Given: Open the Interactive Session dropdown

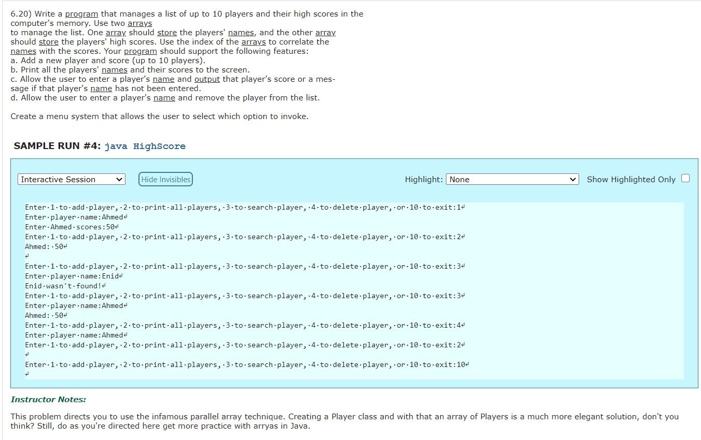Looking at the screenshot, I should coord(71,179).
